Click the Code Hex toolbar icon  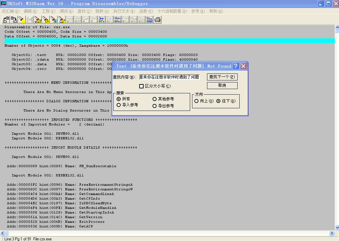coord(126,20)
